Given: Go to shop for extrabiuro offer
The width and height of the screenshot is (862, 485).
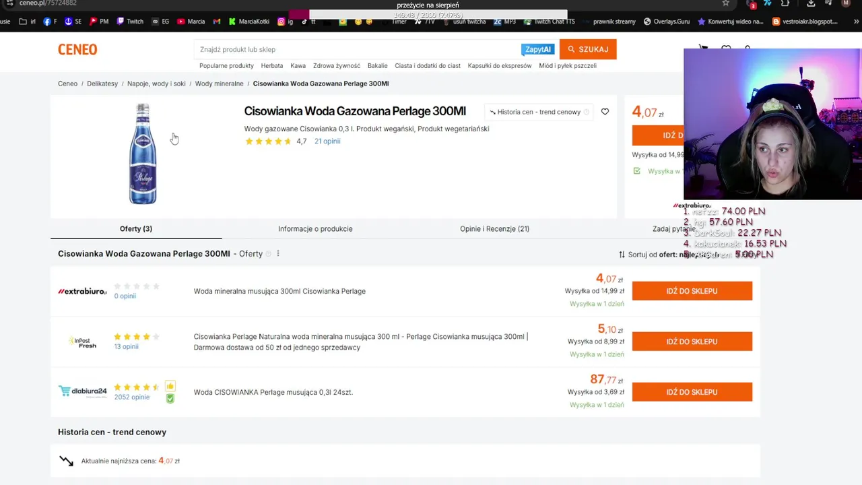Looking at the screenshot, I should (692, 291).
